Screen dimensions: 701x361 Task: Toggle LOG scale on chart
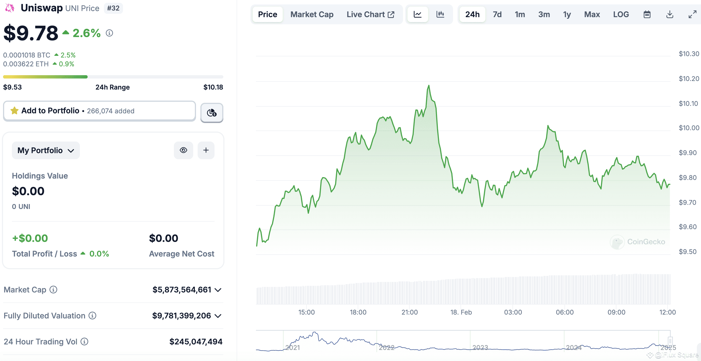point(621,14)
